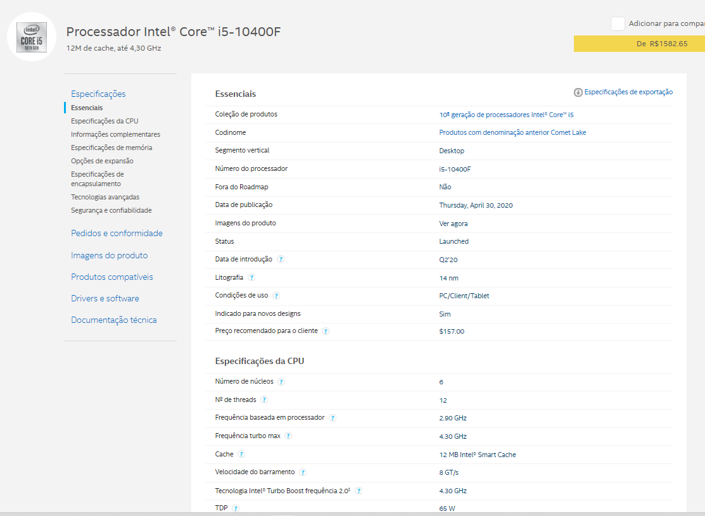Open Imagens do produto in sidebar

pos(109,255)
